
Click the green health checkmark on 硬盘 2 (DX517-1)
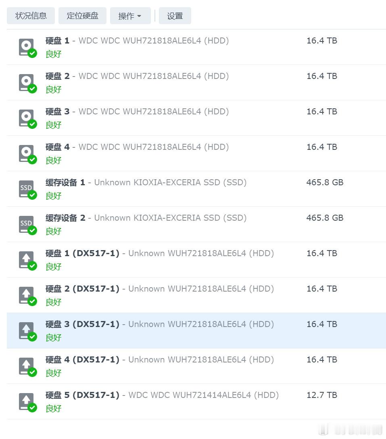pos(32,301)
